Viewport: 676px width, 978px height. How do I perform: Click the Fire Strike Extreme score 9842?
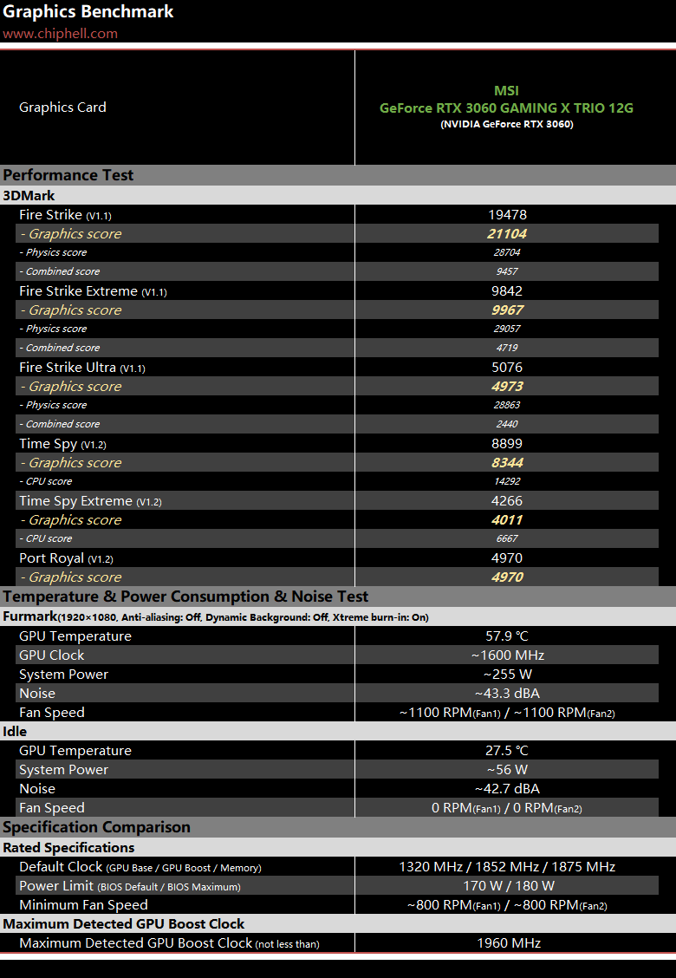507,291
